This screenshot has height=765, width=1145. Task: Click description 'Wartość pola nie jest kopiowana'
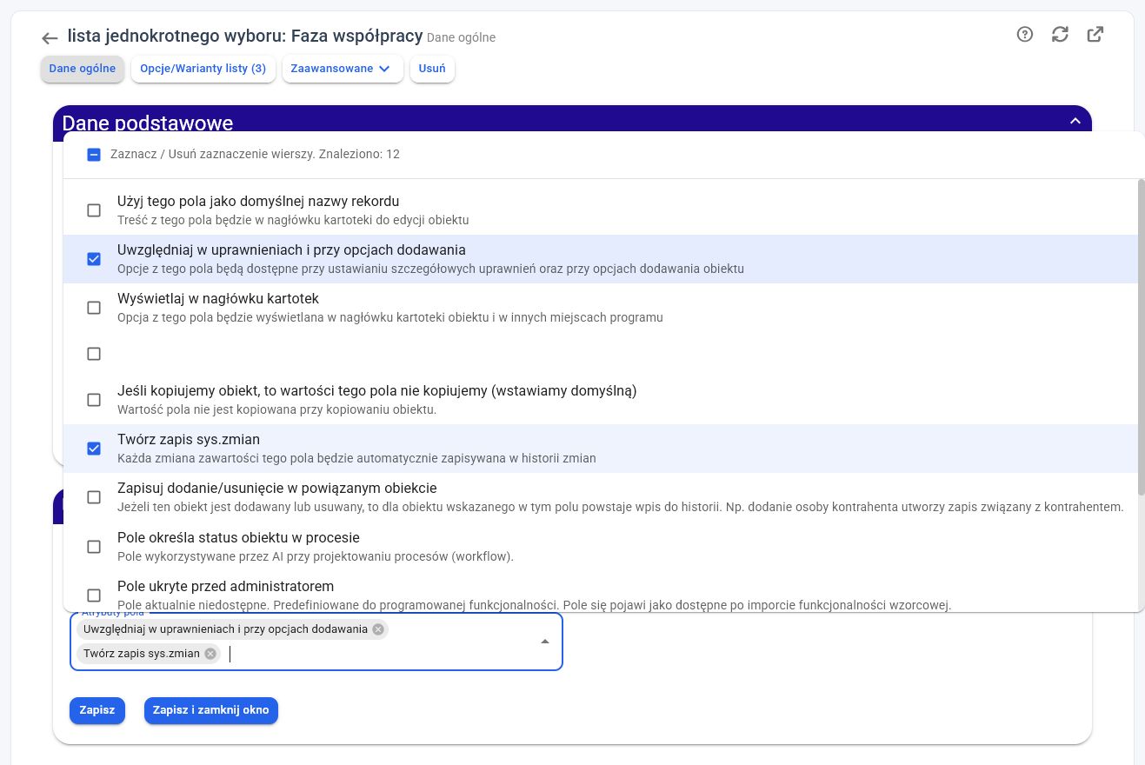coord(276,409)
